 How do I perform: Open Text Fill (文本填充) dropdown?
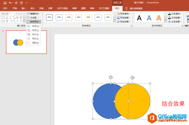175,14
